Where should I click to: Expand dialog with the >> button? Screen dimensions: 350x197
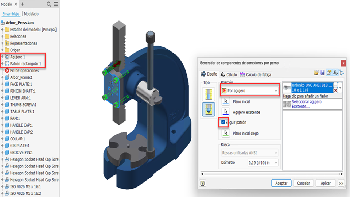pos(341,184)
